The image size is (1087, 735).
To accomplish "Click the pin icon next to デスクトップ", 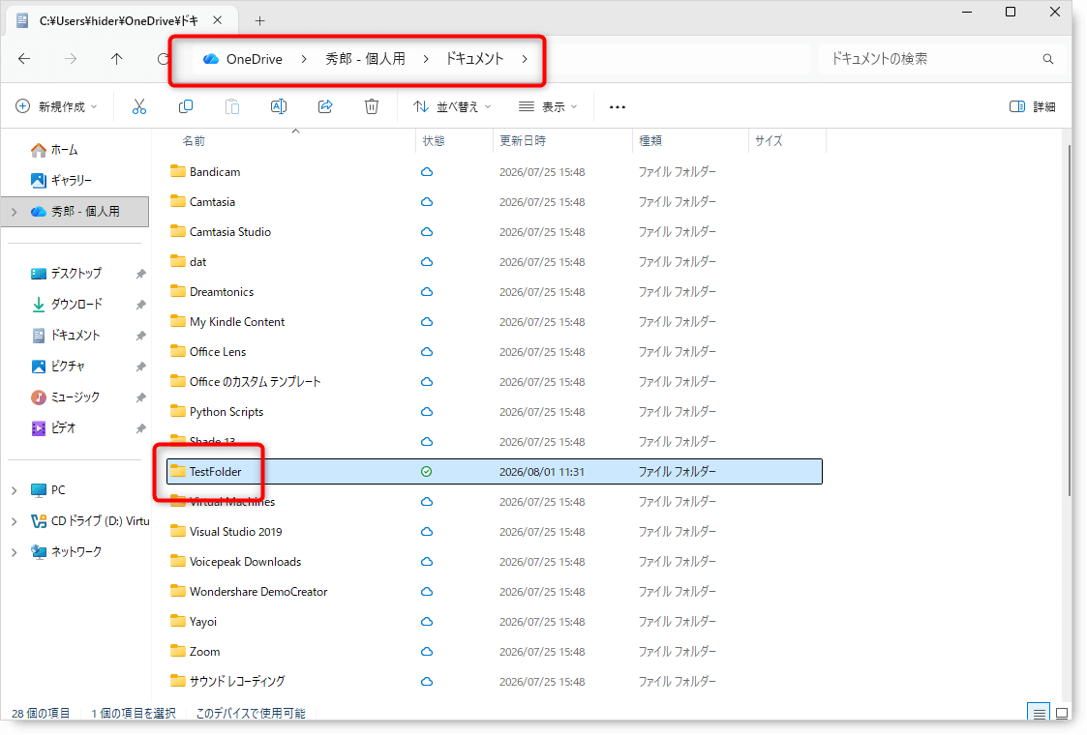I will tap(140, 274).
